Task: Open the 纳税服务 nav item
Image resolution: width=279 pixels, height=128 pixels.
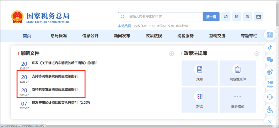Action: pyautogui.click(x=185, y=36)
